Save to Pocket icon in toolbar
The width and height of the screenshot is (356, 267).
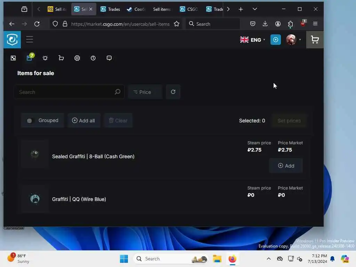[x=252, y=24]
